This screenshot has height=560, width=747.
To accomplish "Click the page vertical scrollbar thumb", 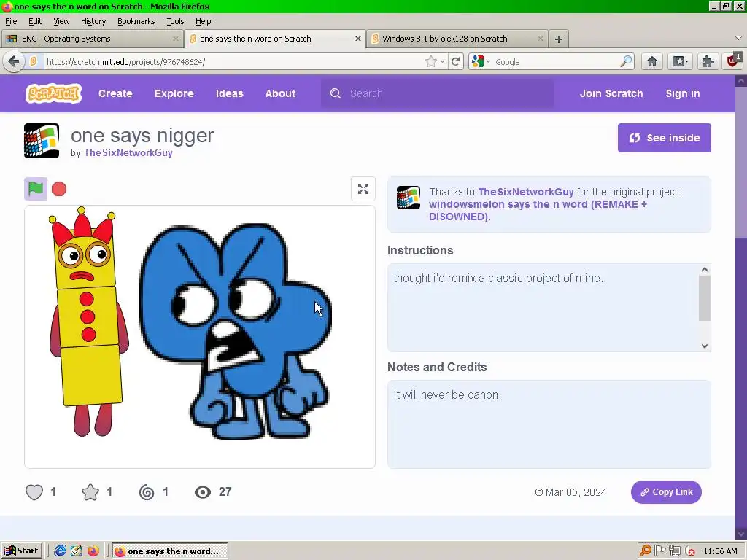I will click(741, 163).
